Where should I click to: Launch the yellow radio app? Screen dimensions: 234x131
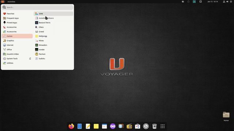pyautogui.click(x=129, y=126)
